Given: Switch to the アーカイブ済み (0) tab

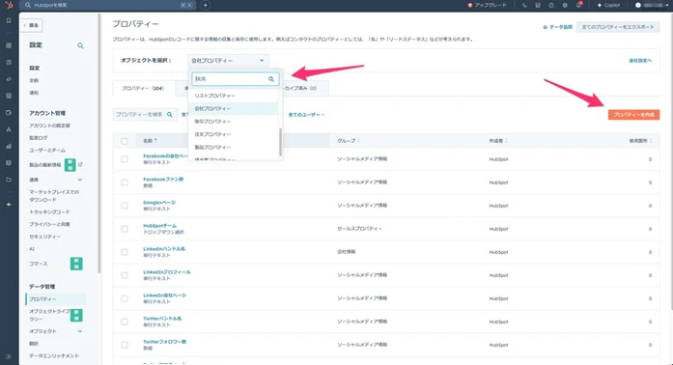Looking at the screenshot, I should point(305,88).
